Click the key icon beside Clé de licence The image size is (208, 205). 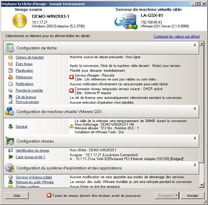coord(11,97)
